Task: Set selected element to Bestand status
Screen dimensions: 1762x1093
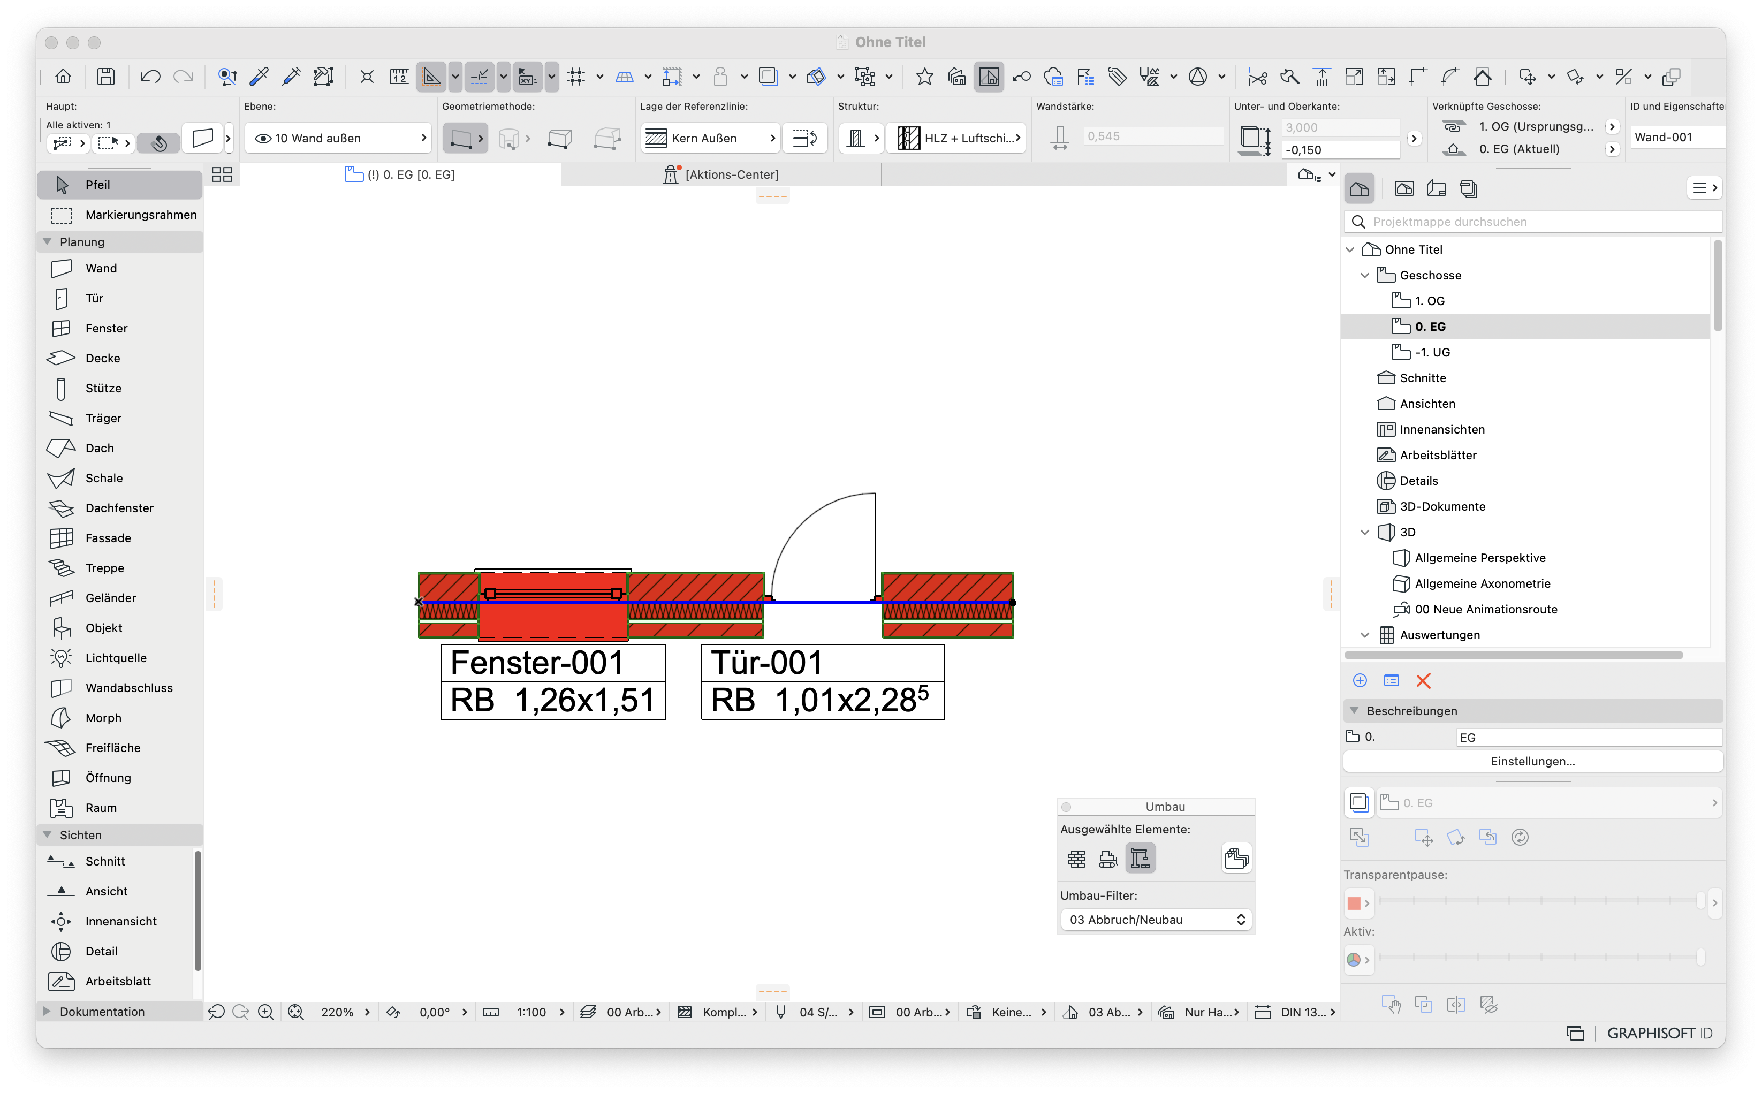Action: [1076, 858]
